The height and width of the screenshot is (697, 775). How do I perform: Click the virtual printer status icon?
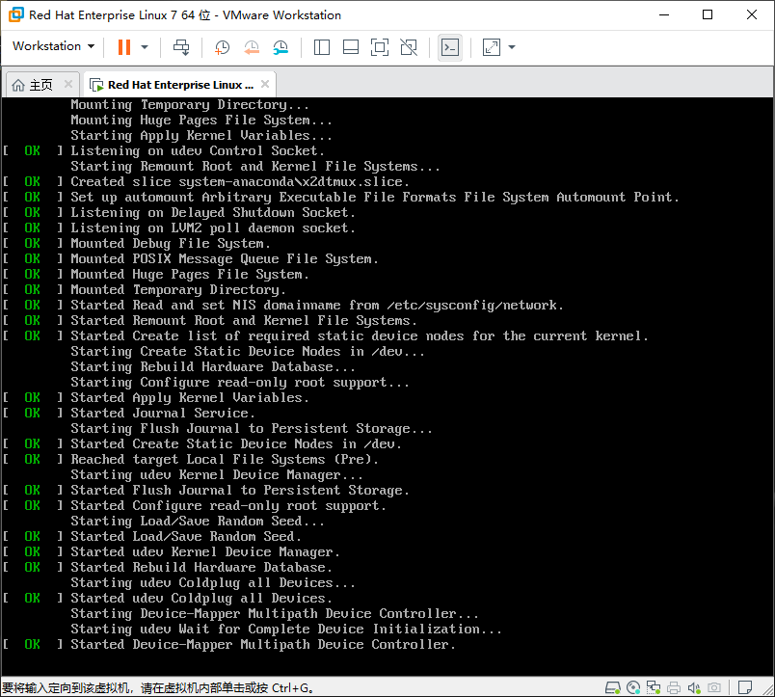point(674,686)
